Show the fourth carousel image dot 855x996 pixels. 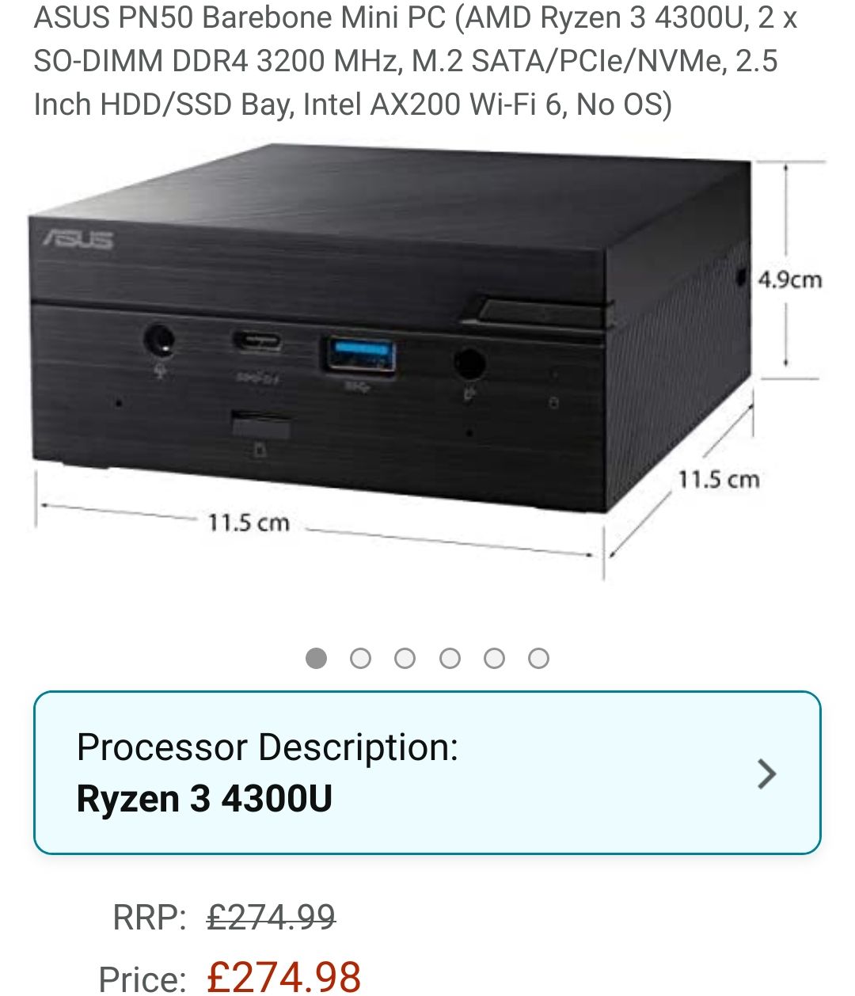[450, 658]
